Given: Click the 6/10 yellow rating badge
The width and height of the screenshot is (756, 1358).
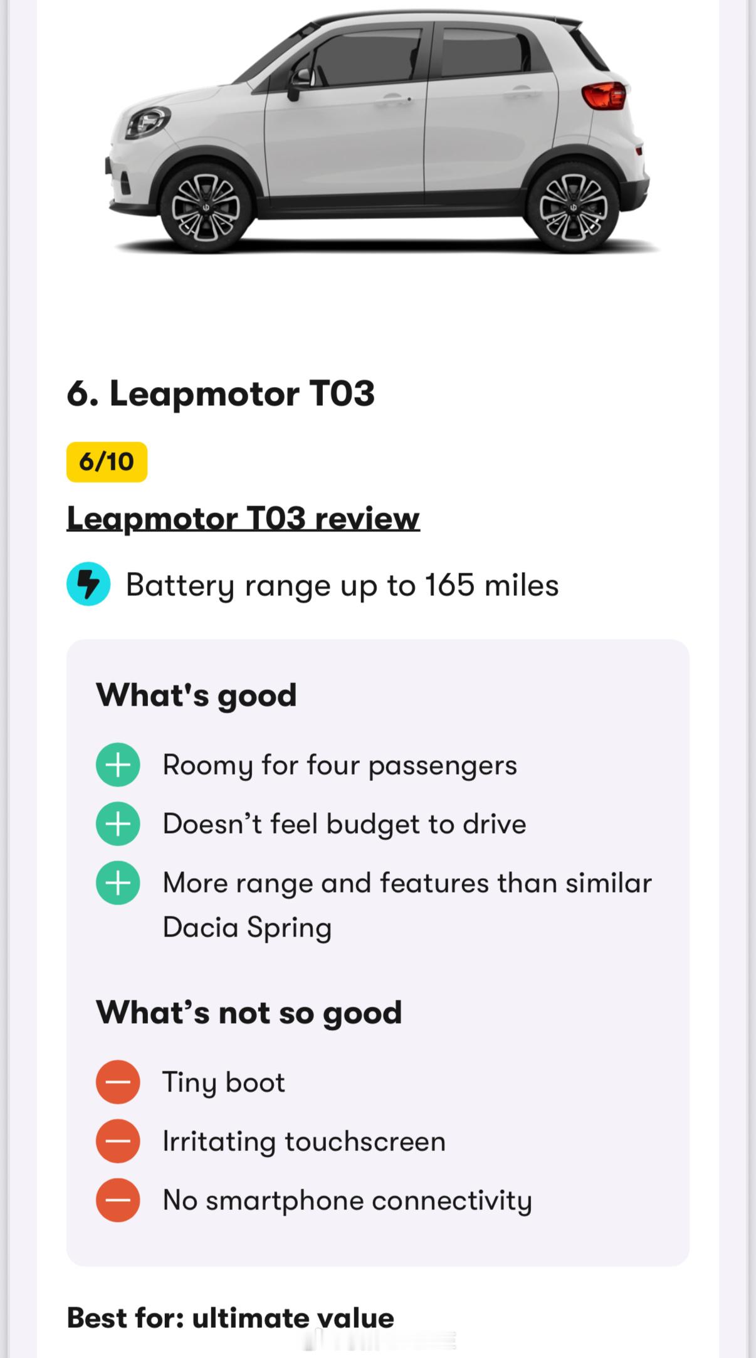Looking at the screenshot, I should click(x=107, y=462).
